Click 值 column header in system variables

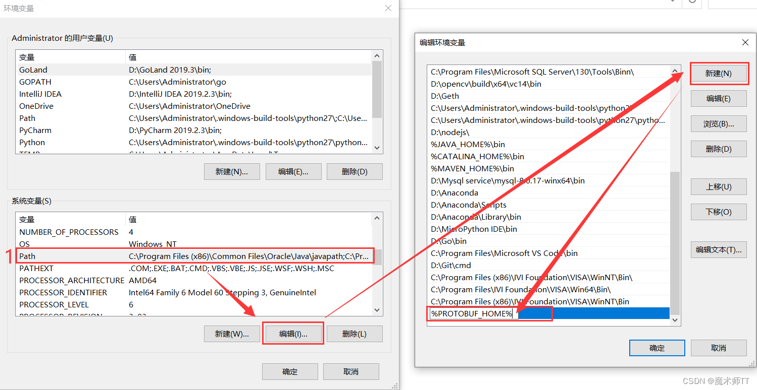click(x=248, y=220)
